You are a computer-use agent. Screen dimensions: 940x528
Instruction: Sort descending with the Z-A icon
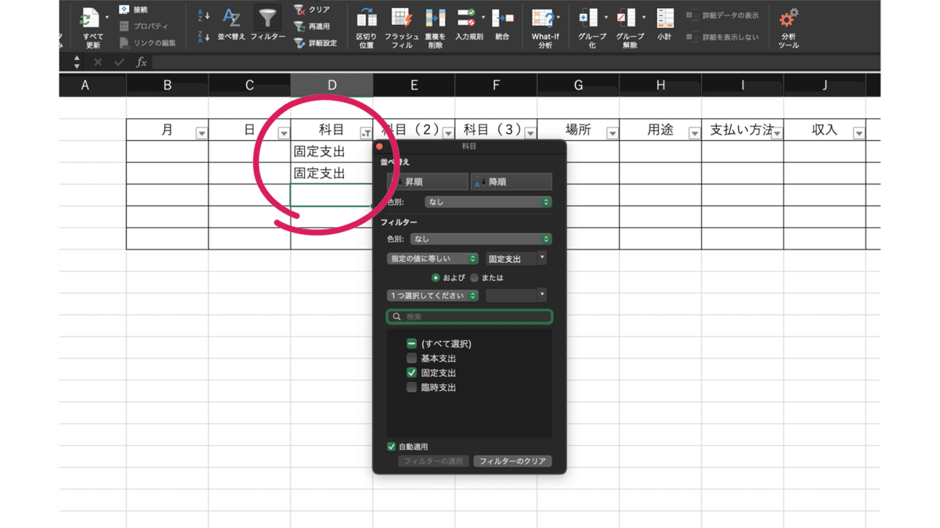point(203,36)
